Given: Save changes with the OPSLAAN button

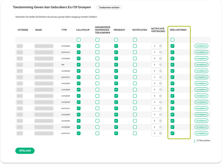Looking at the screenshot, I should (x=25, y=150).
